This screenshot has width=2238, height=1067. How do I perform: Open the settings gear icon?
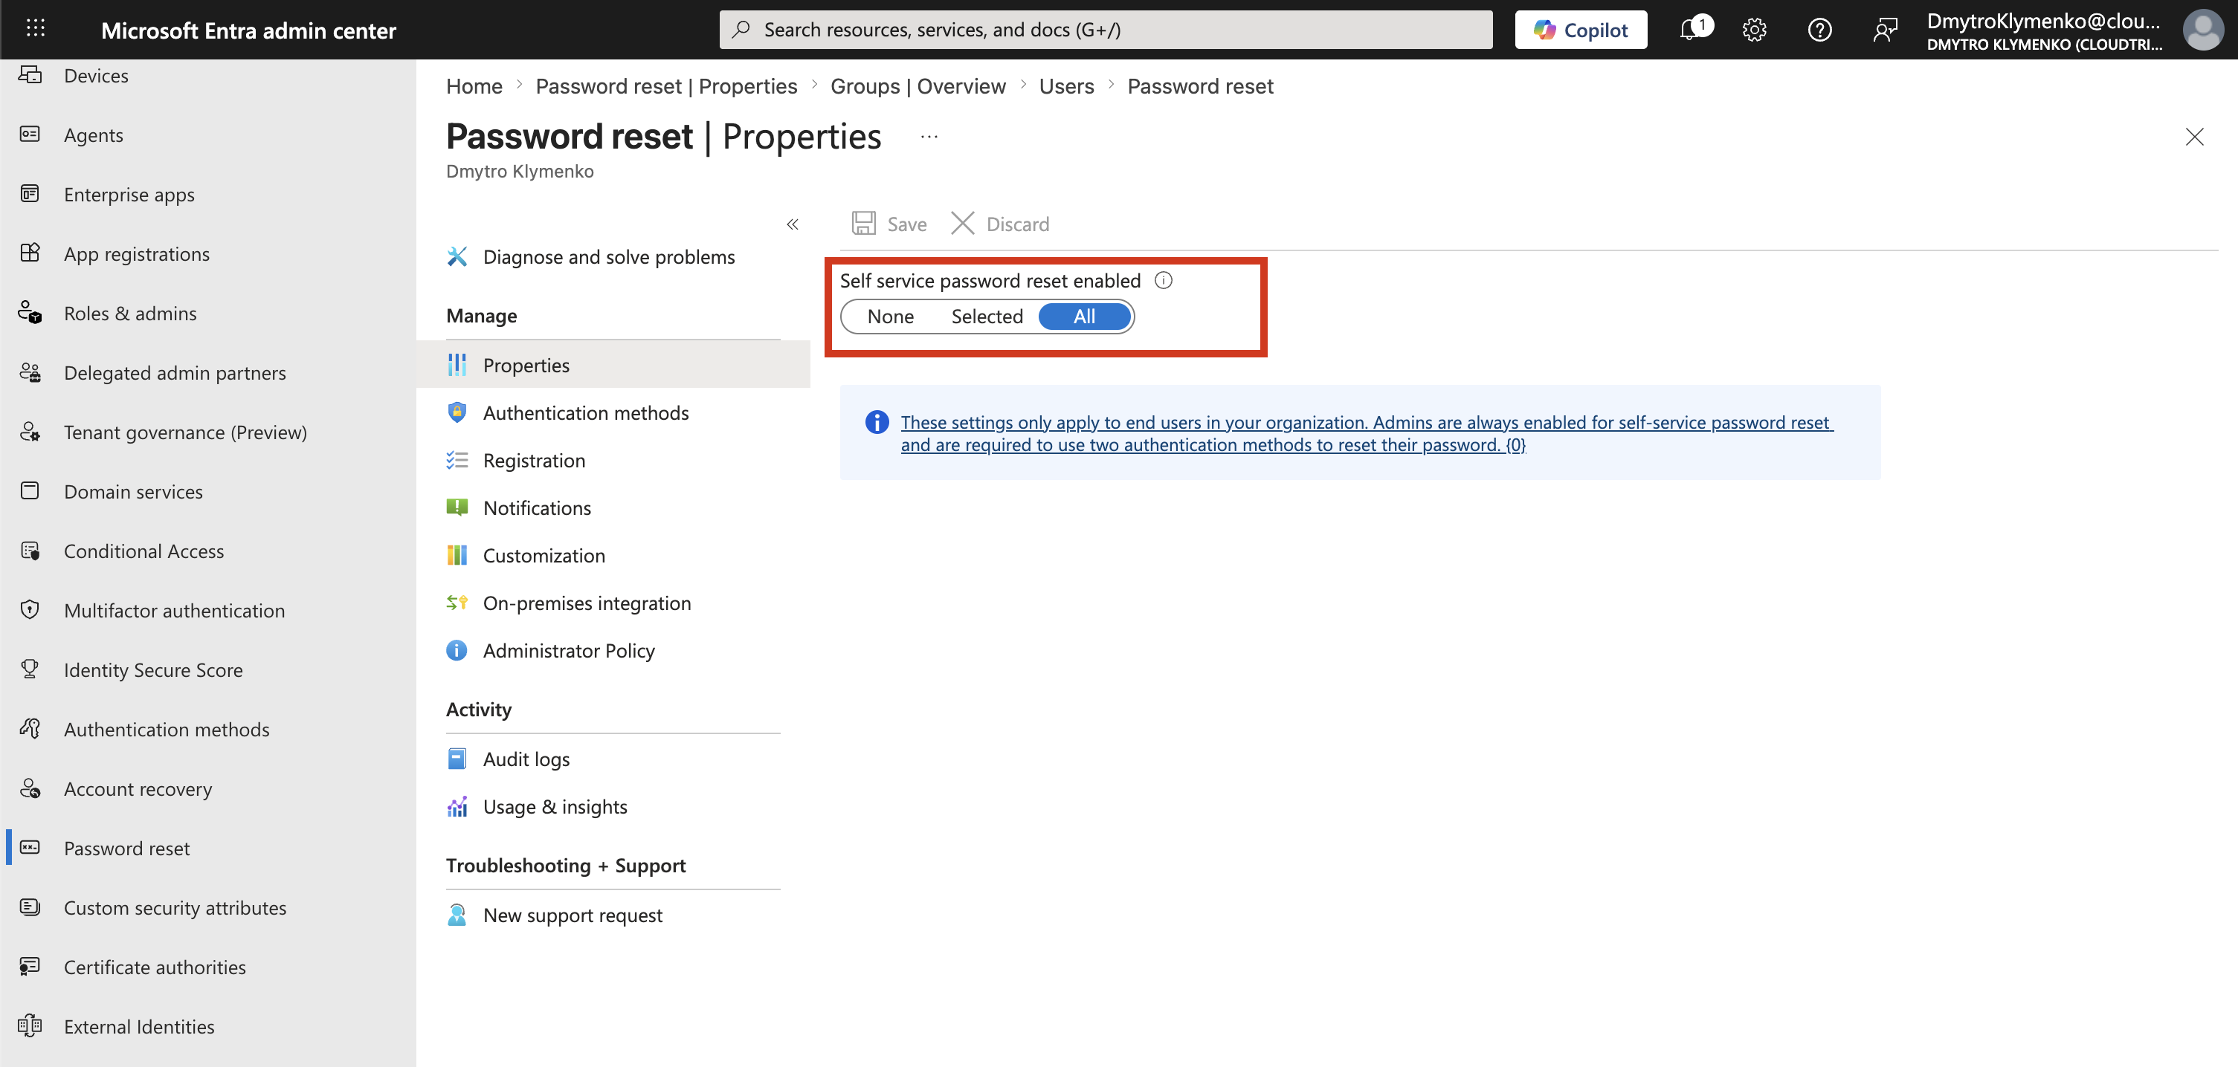point(1754,30)
